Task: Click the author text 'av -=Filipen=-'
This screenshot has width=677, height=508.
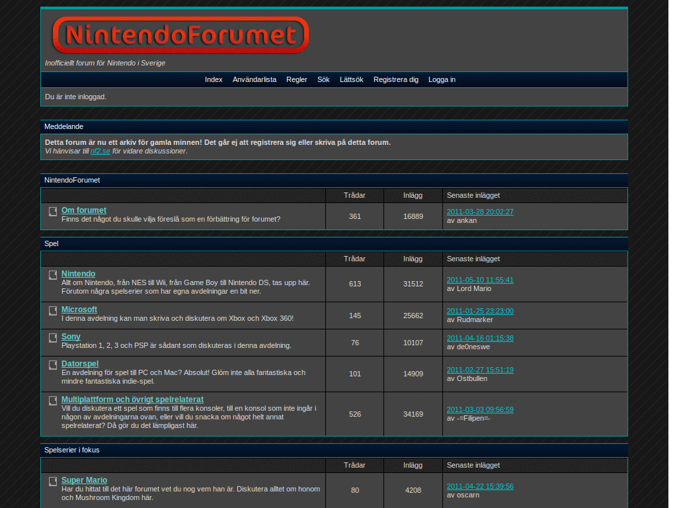Action: [x=469, y=418]
